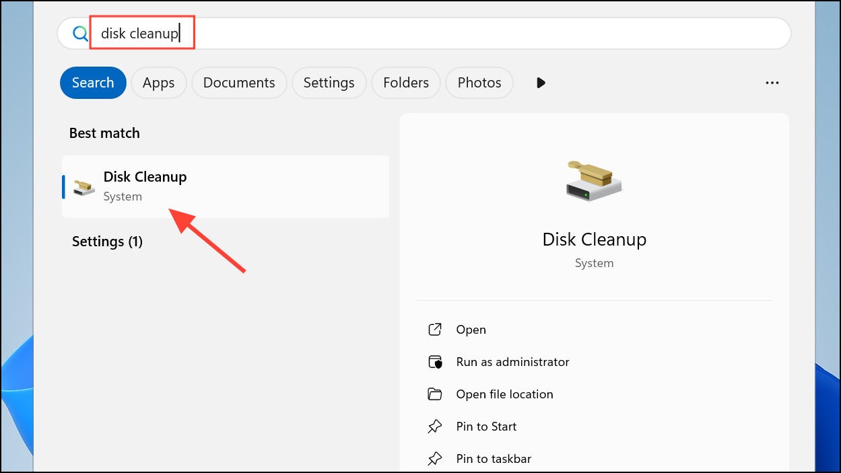Click the search magnifier icon

click(x=80, y=34)
